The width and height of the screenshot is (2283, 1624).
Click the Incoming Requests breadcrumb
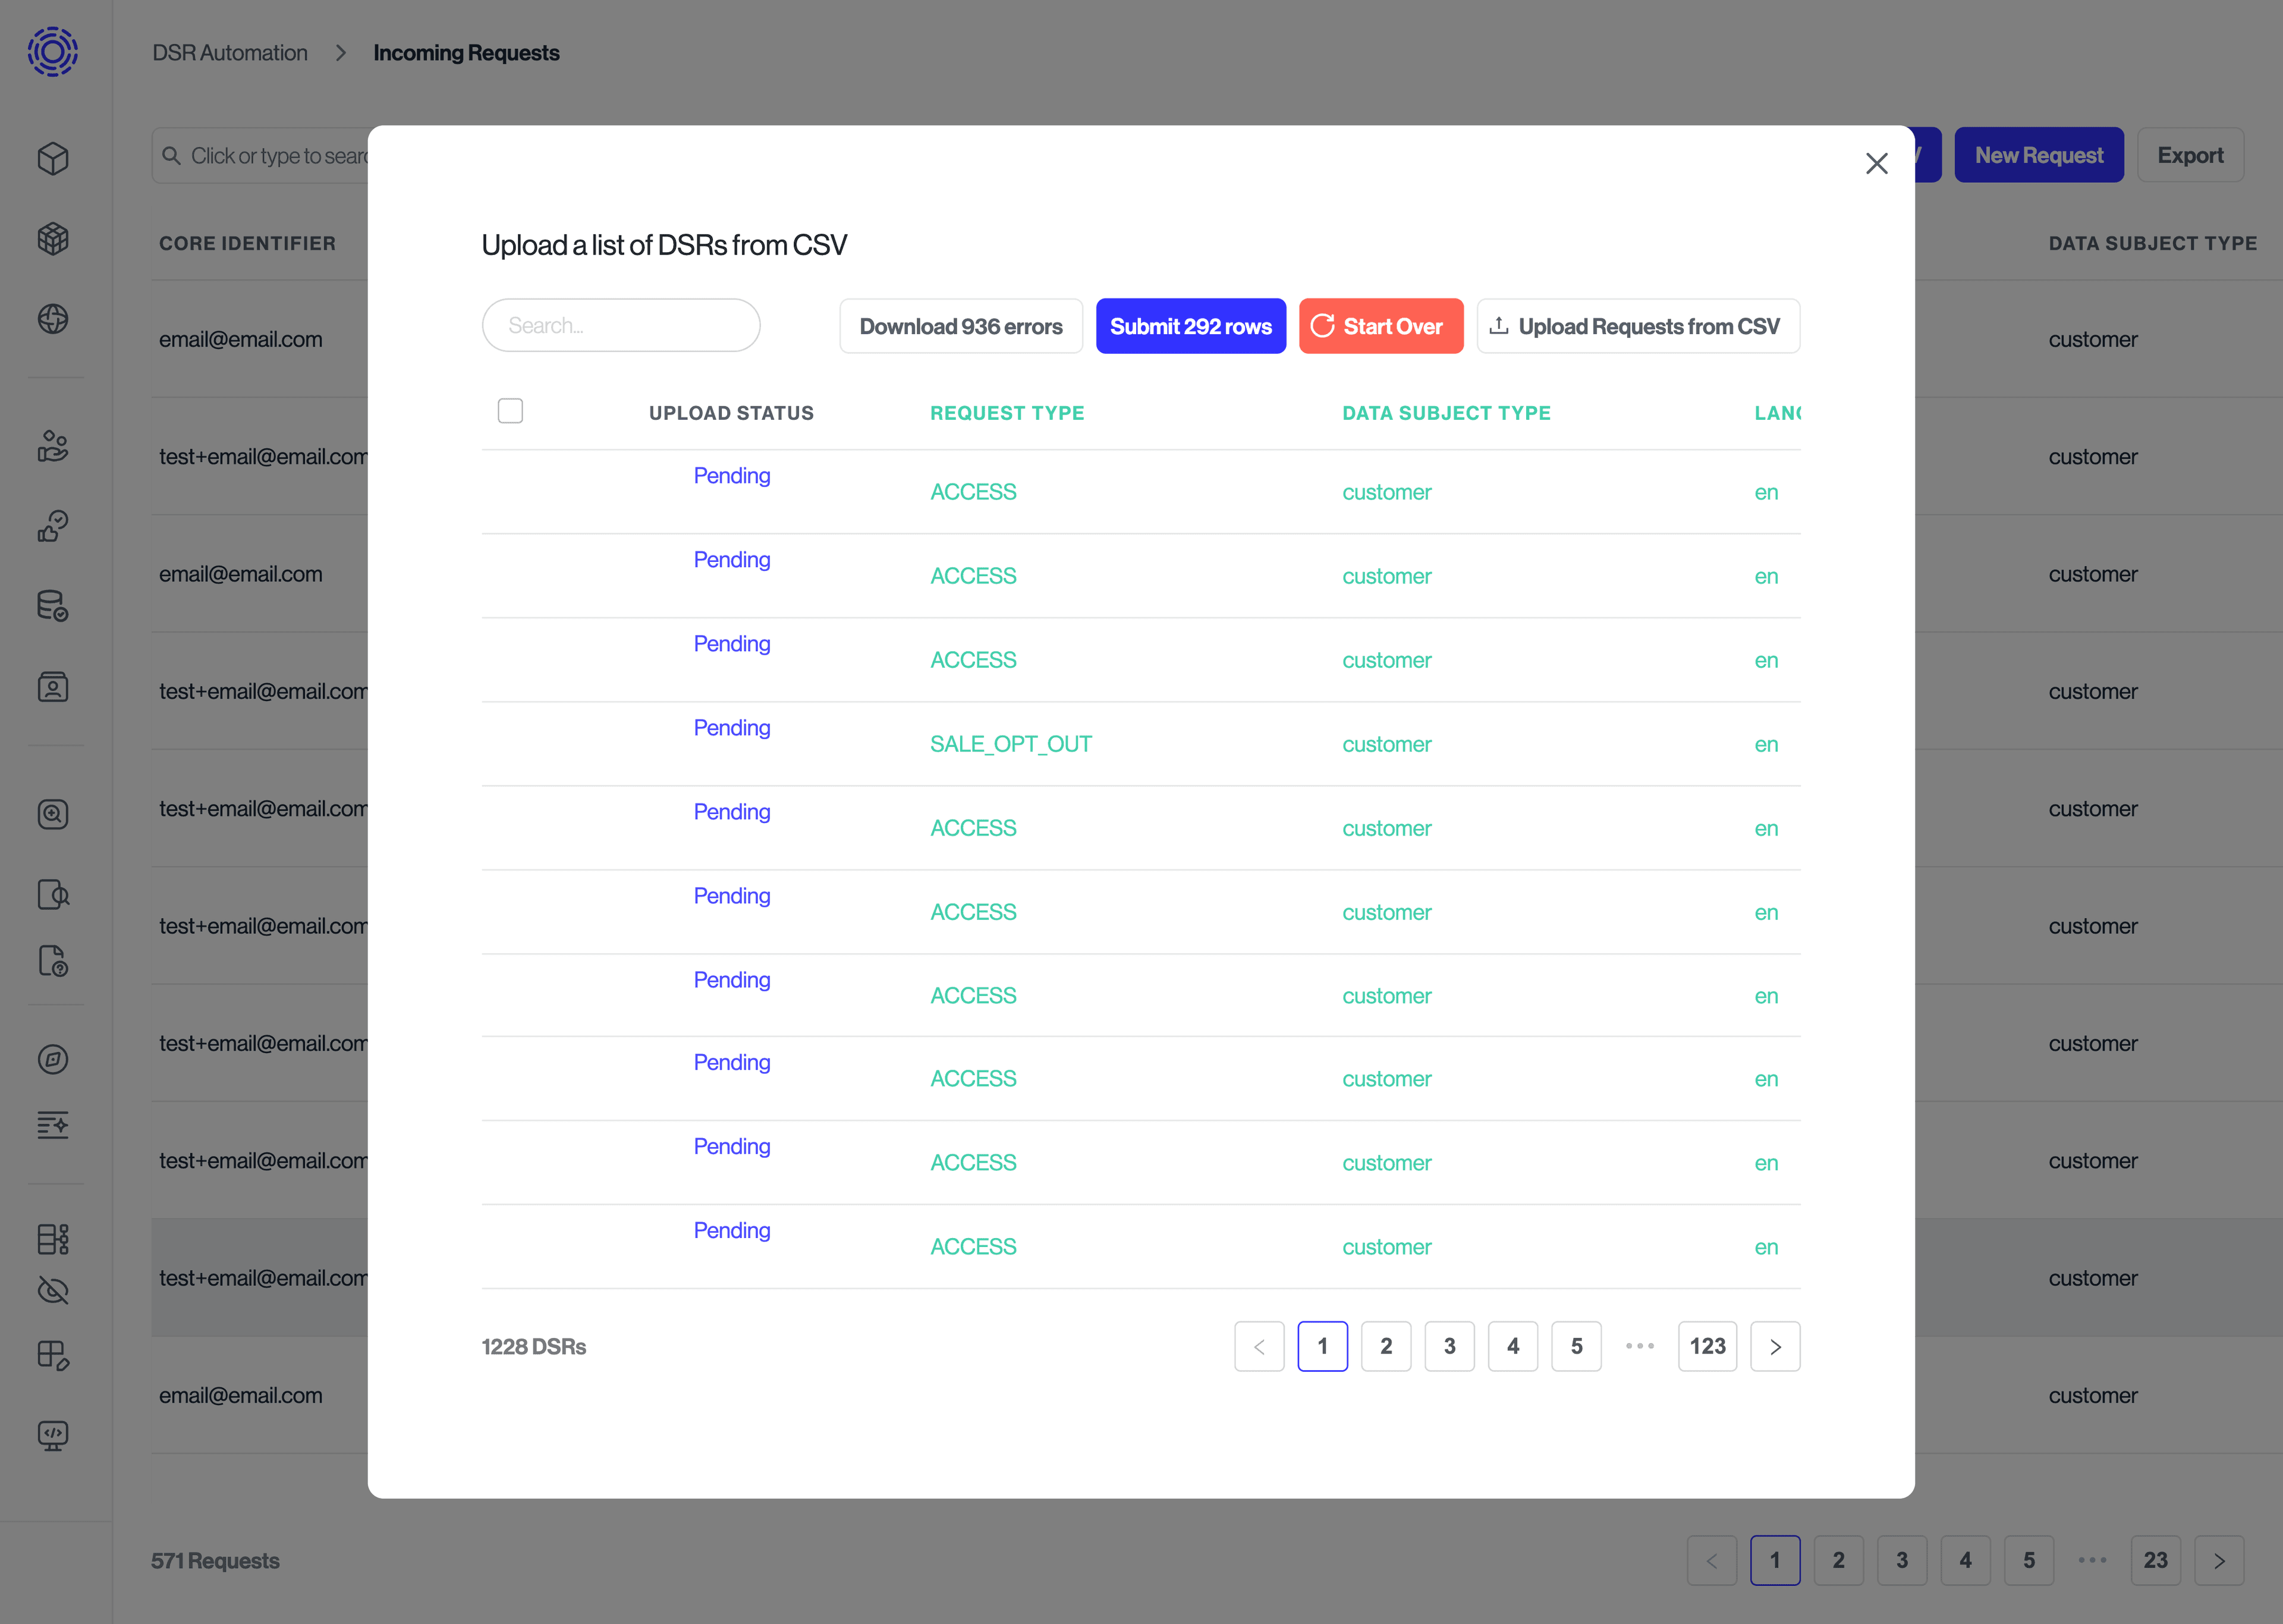[466, 52]
